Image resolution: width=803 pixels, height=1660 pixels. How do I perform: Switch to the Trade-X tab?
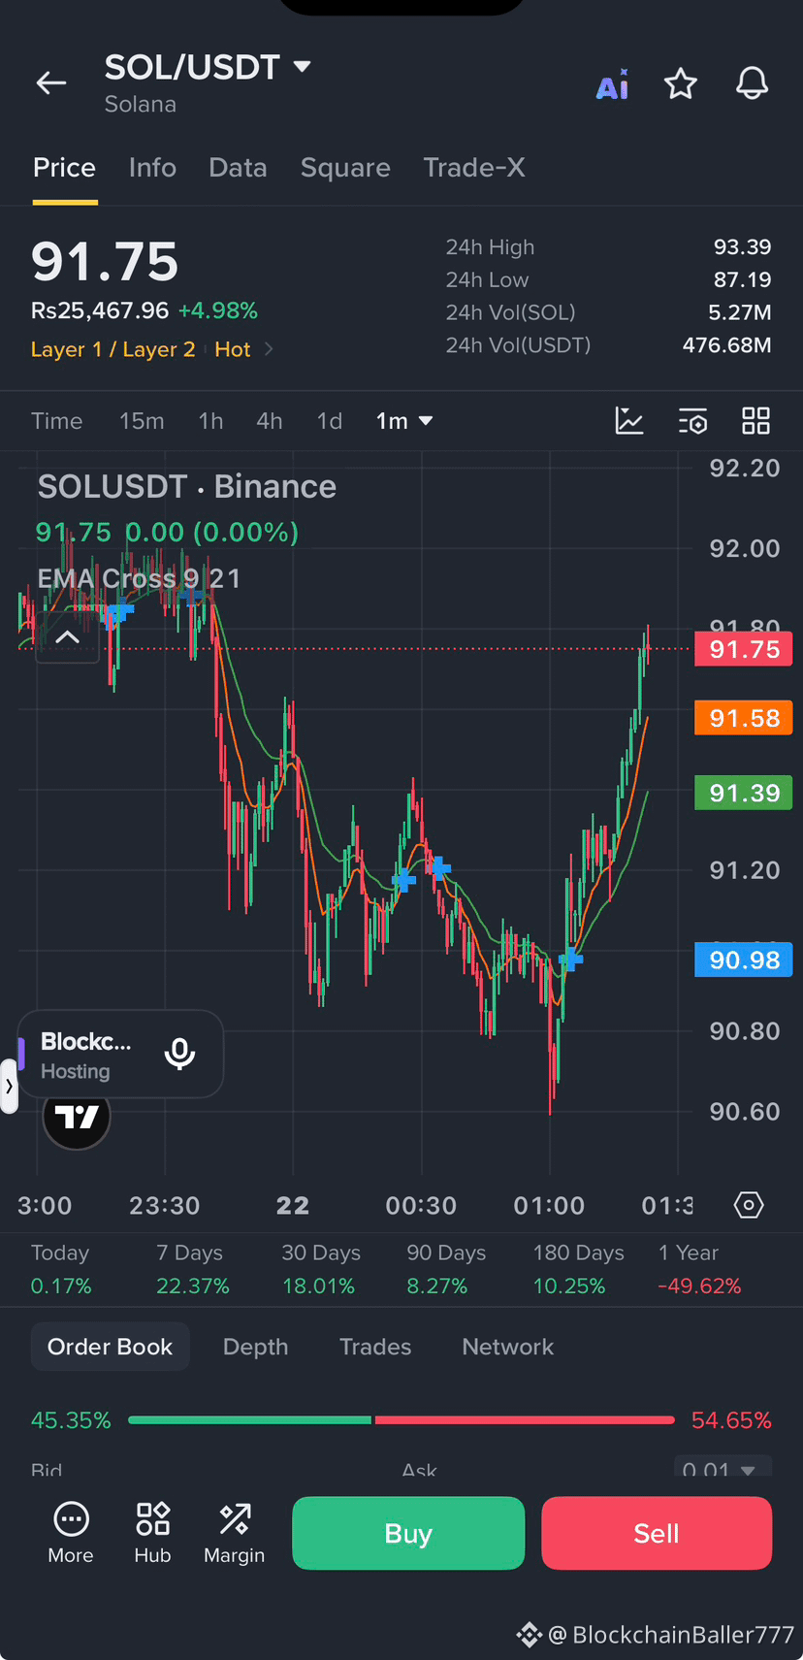474,168
